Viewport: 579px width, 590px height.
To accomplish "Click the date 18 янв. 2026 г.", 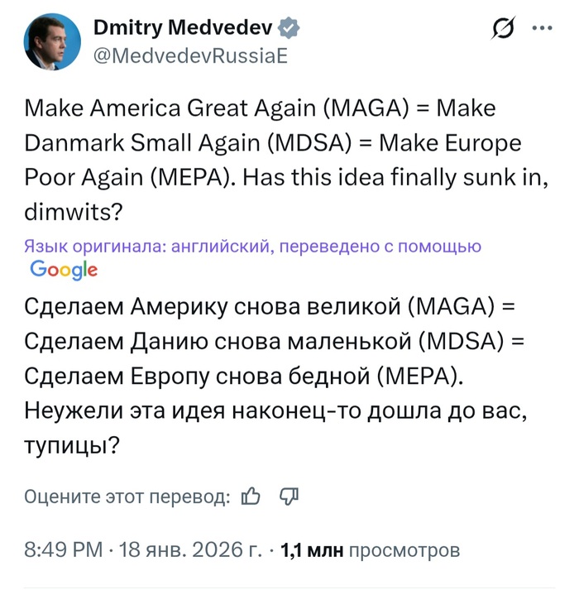I will (189, 550).
